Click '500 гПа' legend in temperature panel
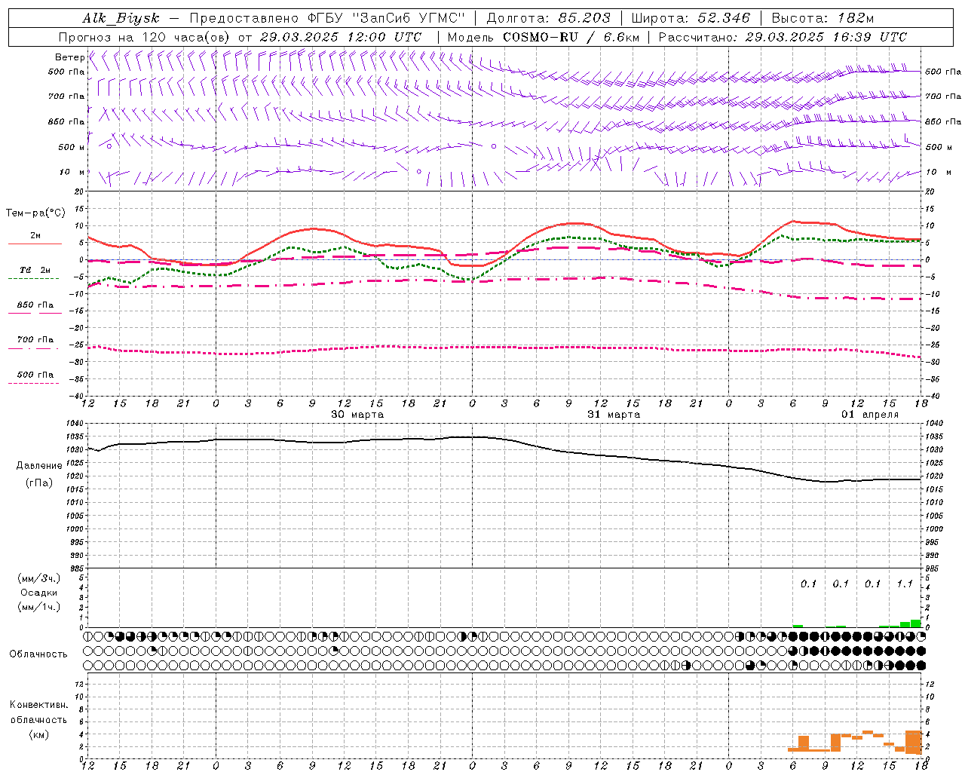 click(35, 375)
